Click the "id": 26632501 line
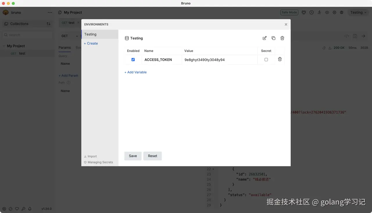The width and height of the screenshot is (372, 213). [x=252, y=174]
